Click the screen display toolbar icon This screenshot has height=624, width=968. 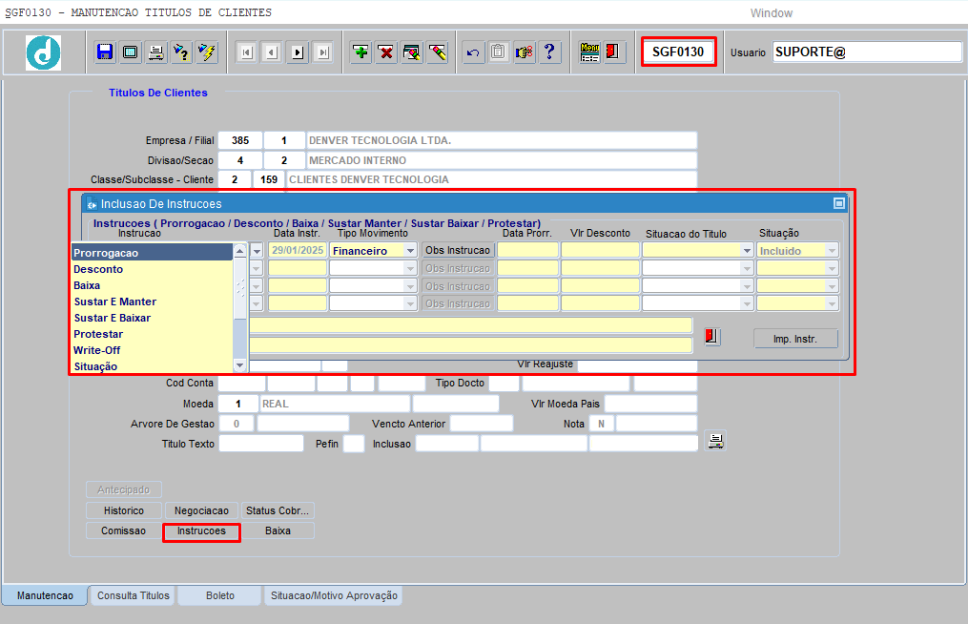[131, 52]
